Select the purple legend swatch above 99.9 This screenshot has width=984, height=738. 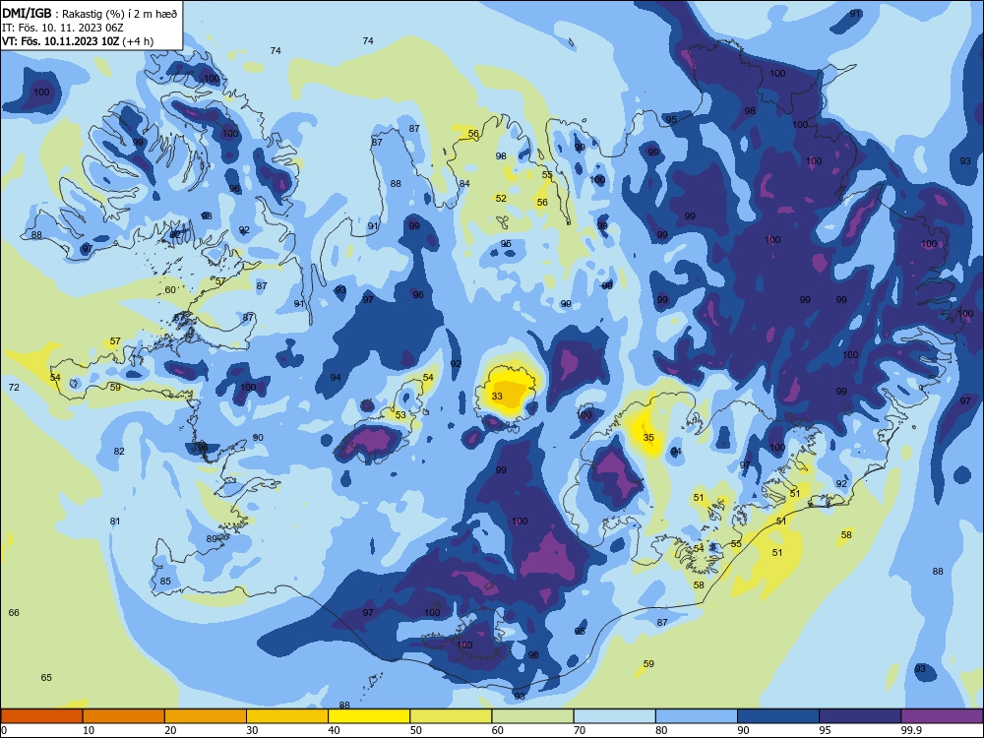(942, 716)
